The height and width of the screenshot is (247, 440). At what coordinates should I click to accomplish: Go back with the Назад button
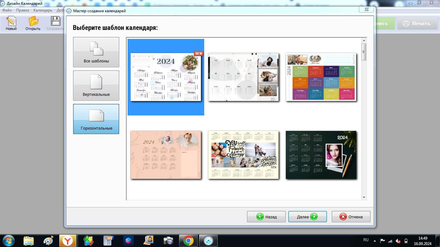click(266, 217)
